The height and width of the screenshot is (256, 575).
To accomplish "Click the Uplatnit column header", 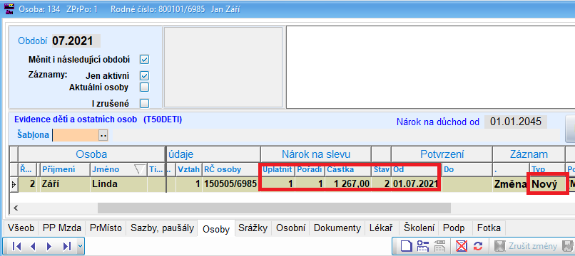I will pyautogui.click(x=278, y=169).
